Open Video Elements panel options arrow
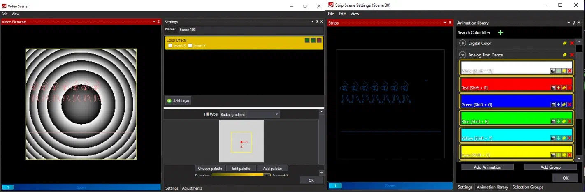This screenshot has width=585, height=192. click(x=154, y=22)
